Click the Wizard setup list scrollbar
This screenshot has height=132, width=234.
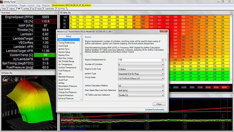point(81,54)
